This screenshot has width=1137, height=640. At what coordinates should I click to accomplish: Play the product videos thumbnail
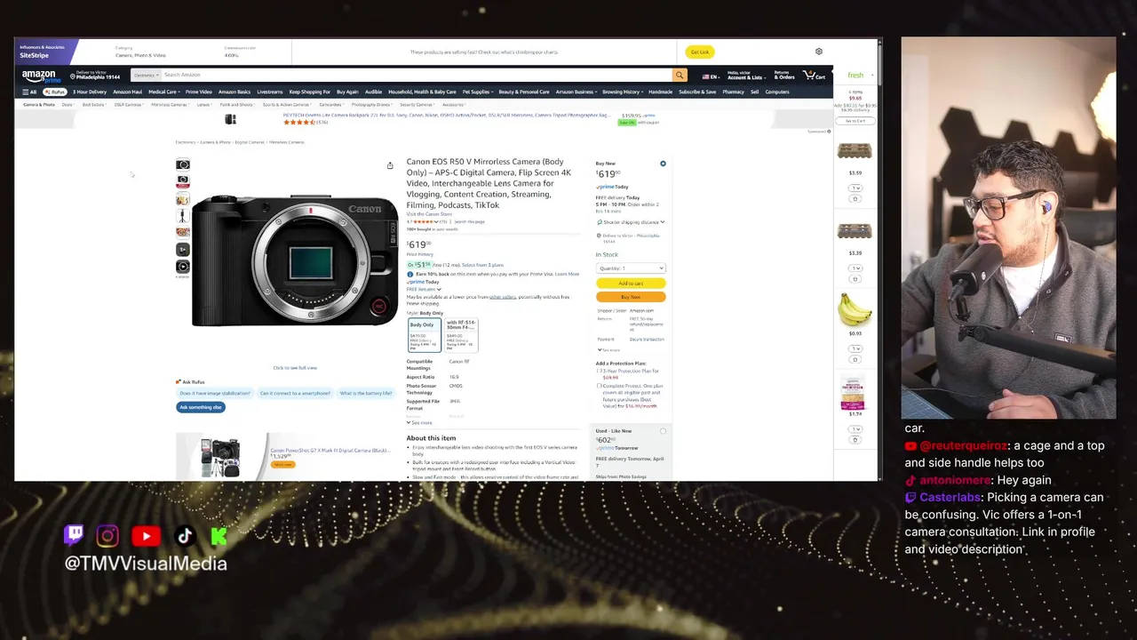coord(183,267)
